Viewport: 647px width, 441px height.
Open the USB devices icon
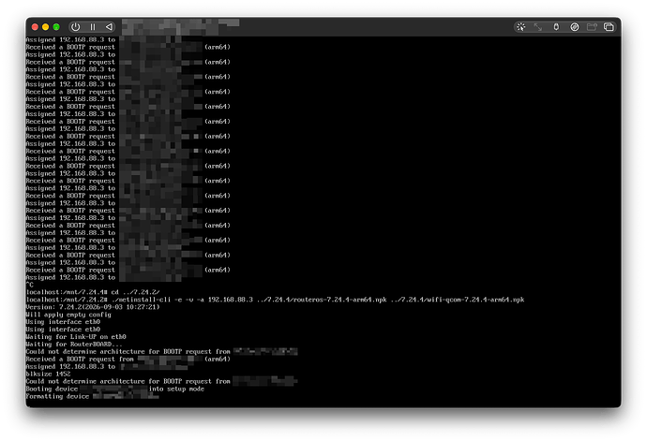(556, 27)
